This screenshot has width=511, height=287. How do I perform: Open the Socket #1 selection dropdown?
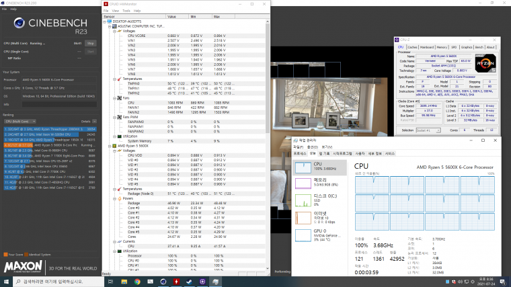[x=428, y=130]
